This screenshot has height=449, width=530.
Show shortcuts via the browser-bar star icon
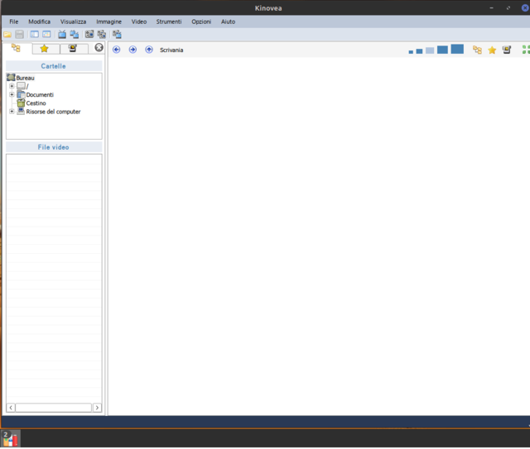coord(492,50)
